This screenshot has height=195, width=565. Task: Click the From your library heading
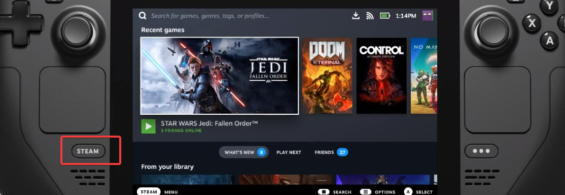(x=167, y=167)
